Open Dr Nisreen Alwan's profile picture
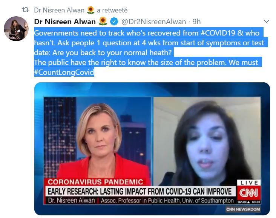The image size is (276, 218). (x=16, y=29)
